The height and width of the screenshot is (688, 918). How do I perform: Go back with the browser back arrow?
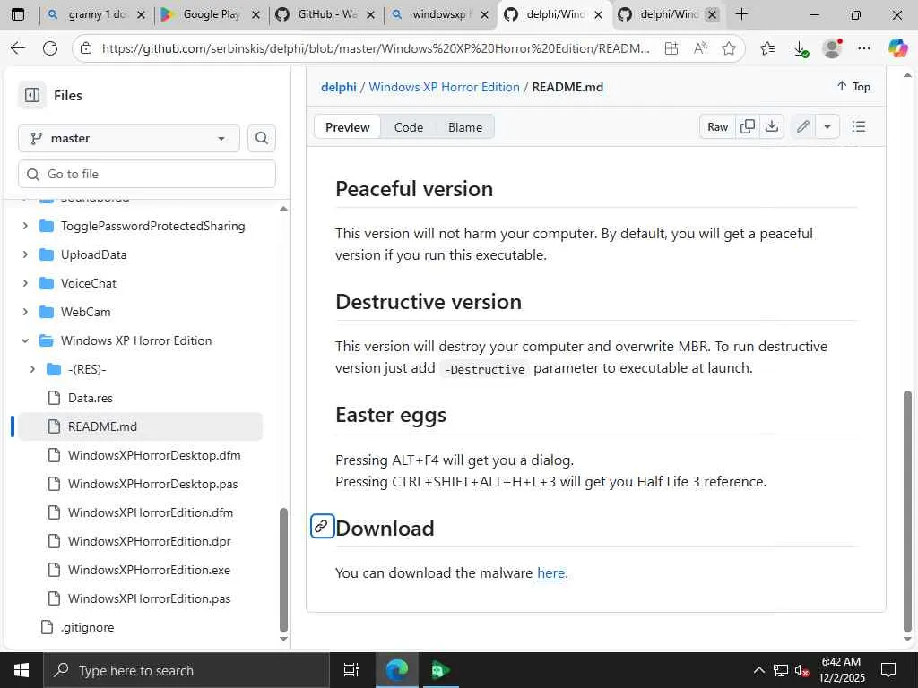(18, 48)
